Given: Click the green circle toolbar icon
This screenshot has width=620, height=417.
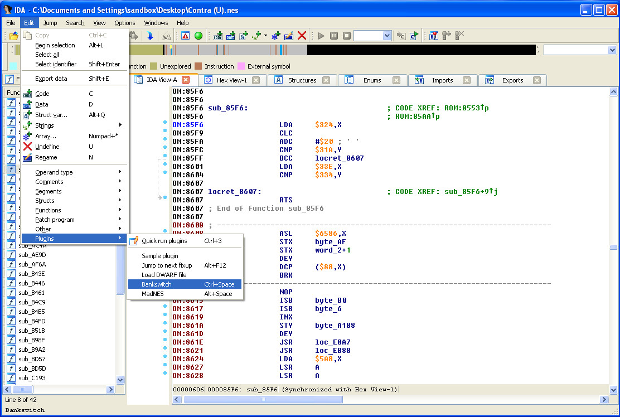Looking at the screenshot, I should [x=198, y=36].
